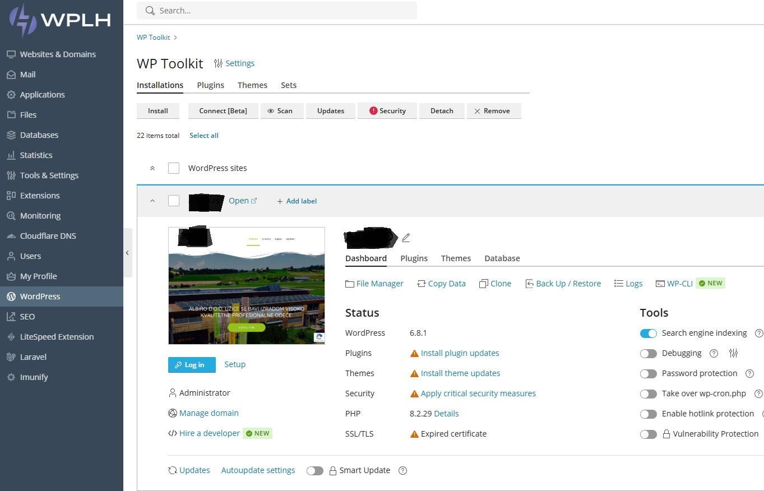The height and width of the screenshot is (491, 764).
Task: Focus the Search input field
Action: click(x=277, y=11)
